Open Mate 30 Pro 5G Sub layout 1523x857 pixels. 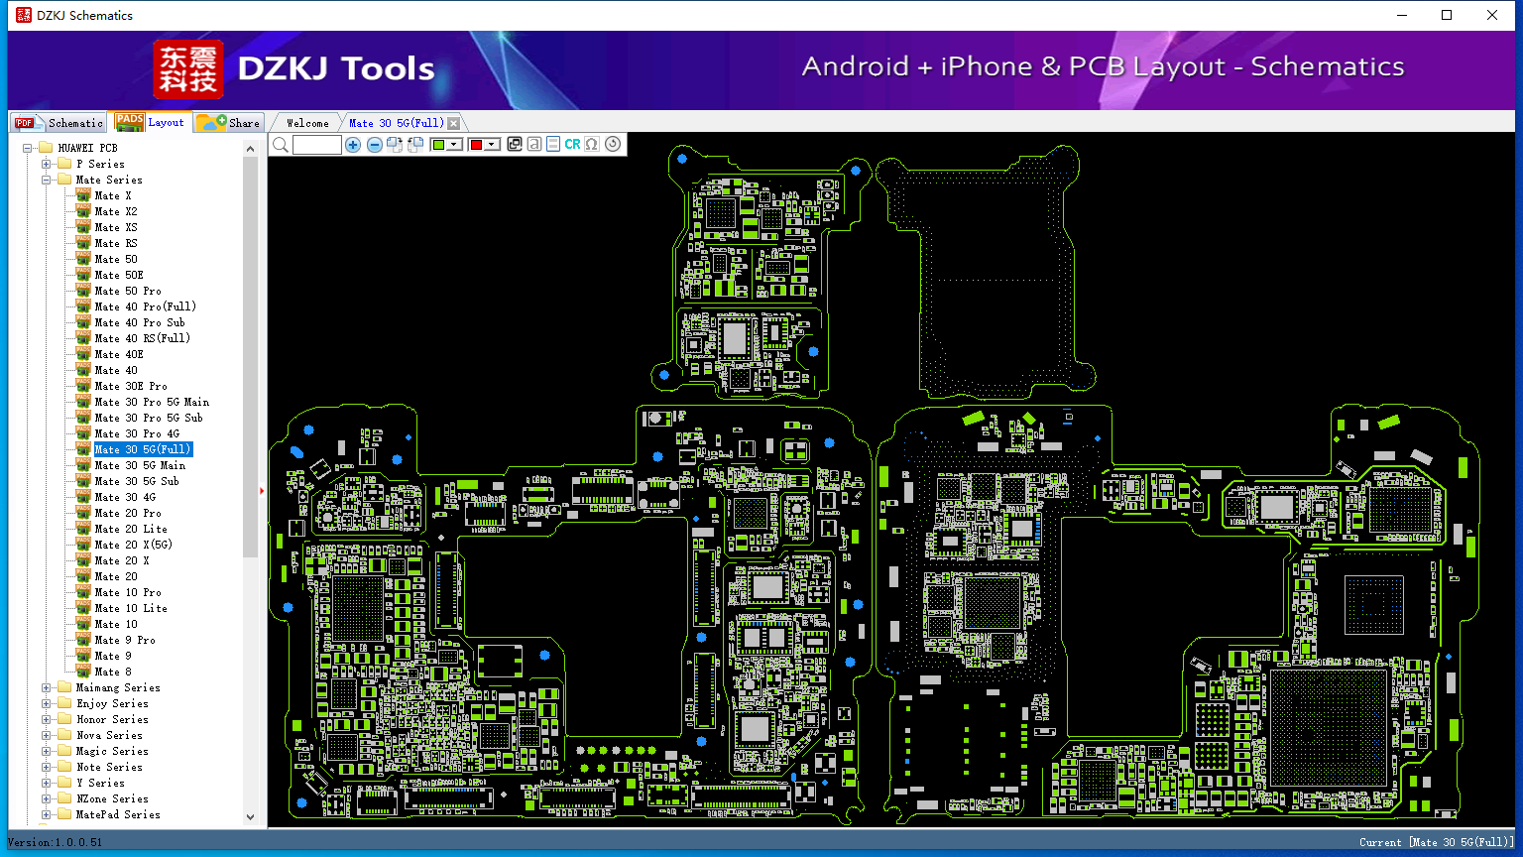(x=149, y=418)
